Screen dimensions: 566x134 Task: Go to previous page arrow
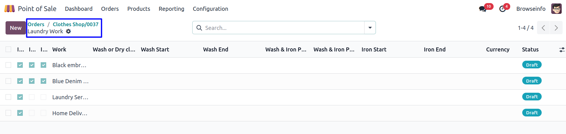click(x=543, y=28)
